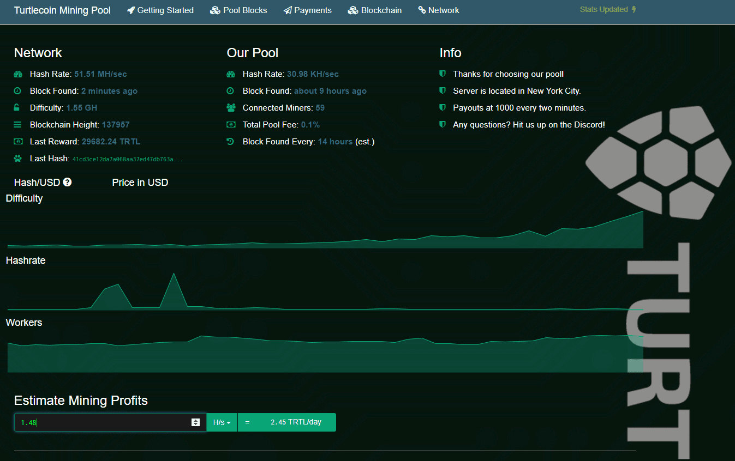Click the spike in the Hashrate chart
This screenshot has width=735, height=461.
(x=174, y=289)
